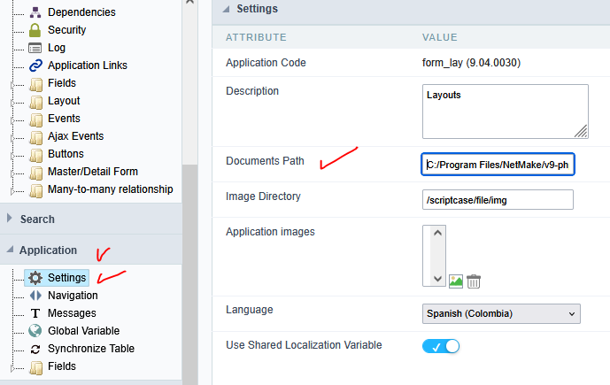Expand the Search section
This screenshot has height=385, width=610.
pos(37,219)
